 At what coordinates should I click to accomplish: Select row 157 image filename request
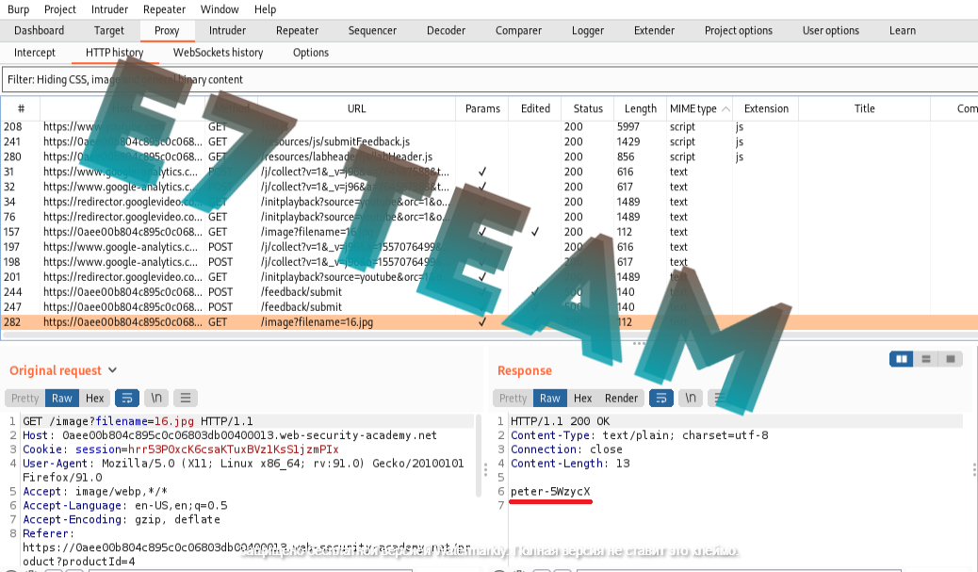(x=490, y=232)
